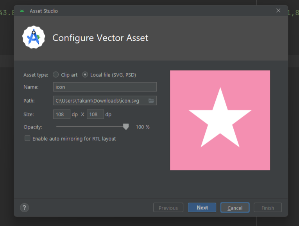Click the Configure Vector Asset heading

[x=100, y=38]
